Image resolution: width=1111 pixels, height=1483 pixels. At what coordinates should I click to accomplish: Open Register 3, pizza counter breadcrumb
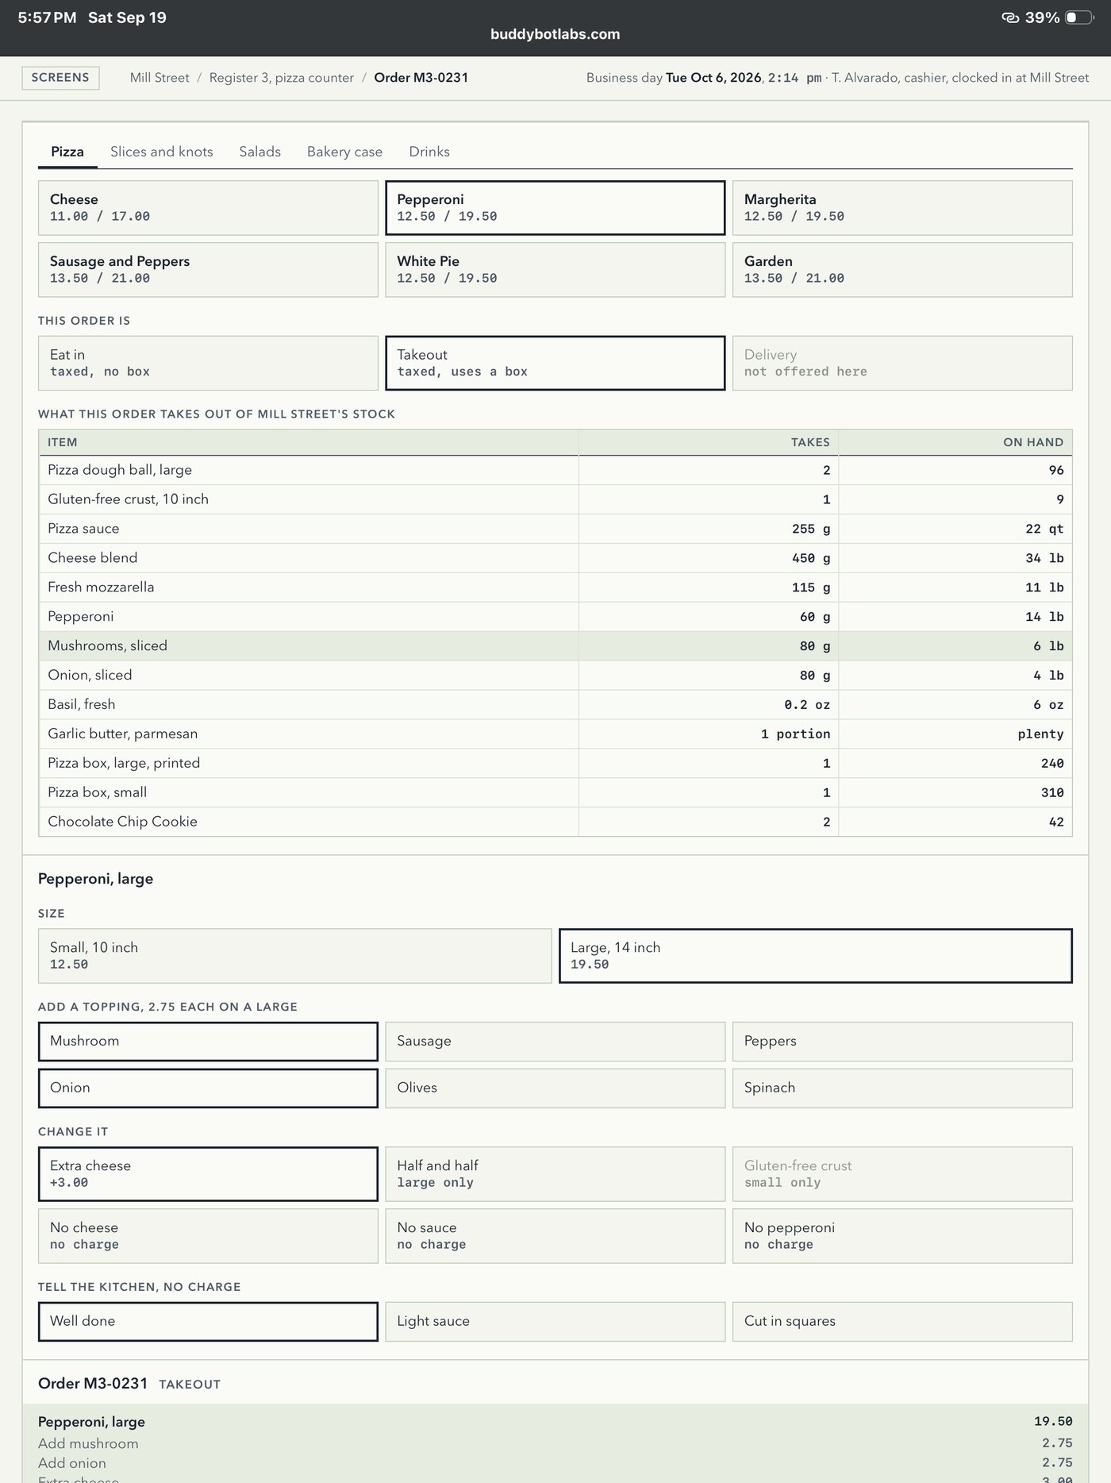point(282,78)
